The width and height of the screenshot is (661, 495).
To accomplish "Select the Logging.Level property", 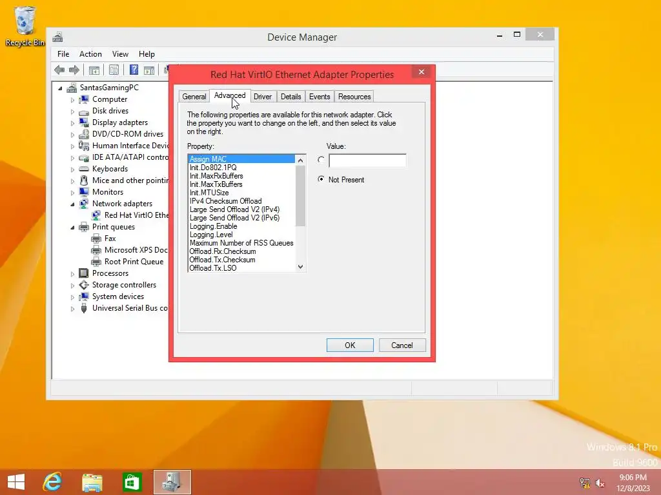I will click(241, 235).
